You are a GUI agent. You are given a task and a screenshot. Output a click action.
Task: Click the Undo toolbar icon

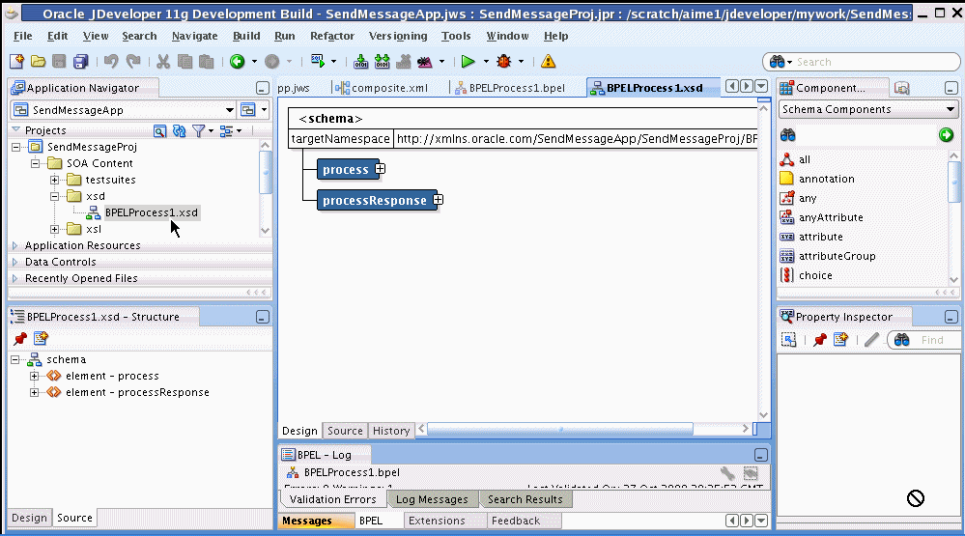111,61
